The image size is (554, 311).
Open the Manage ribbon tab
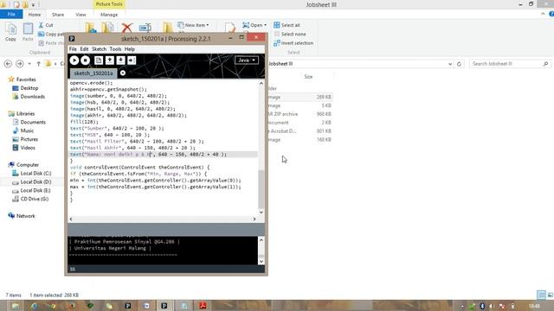(109, 15)
